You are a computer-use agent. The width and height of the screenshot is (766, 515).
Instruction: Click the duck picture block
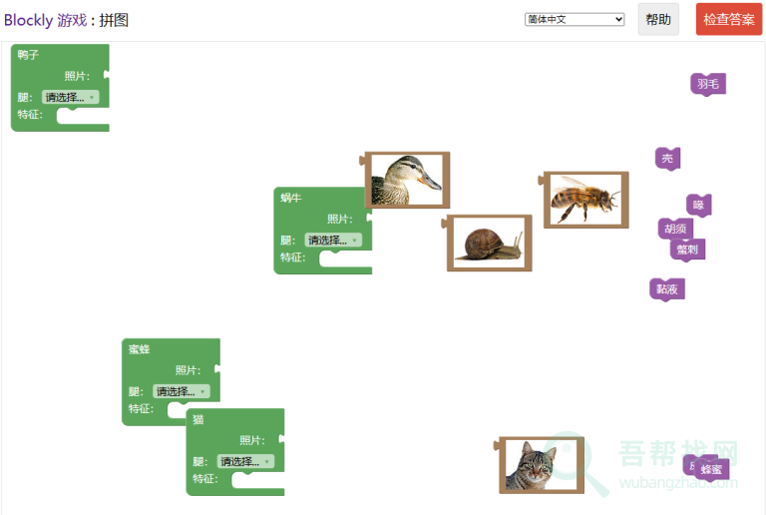pyautogui.click(x=407, y=180)
